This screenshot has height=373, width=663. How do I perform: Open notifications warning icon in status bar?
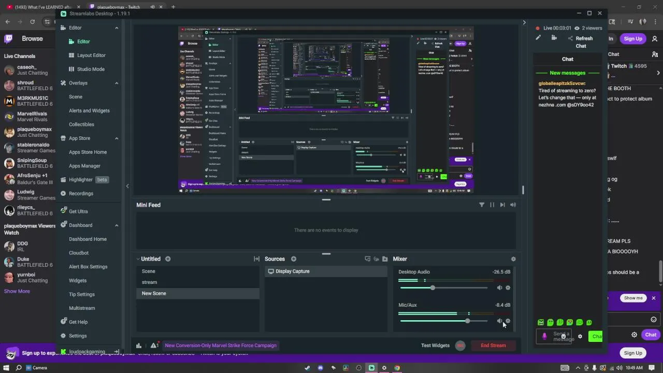[154, 346]
